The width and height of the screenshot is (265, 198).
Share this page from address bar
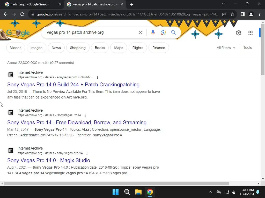pos(224,14)
